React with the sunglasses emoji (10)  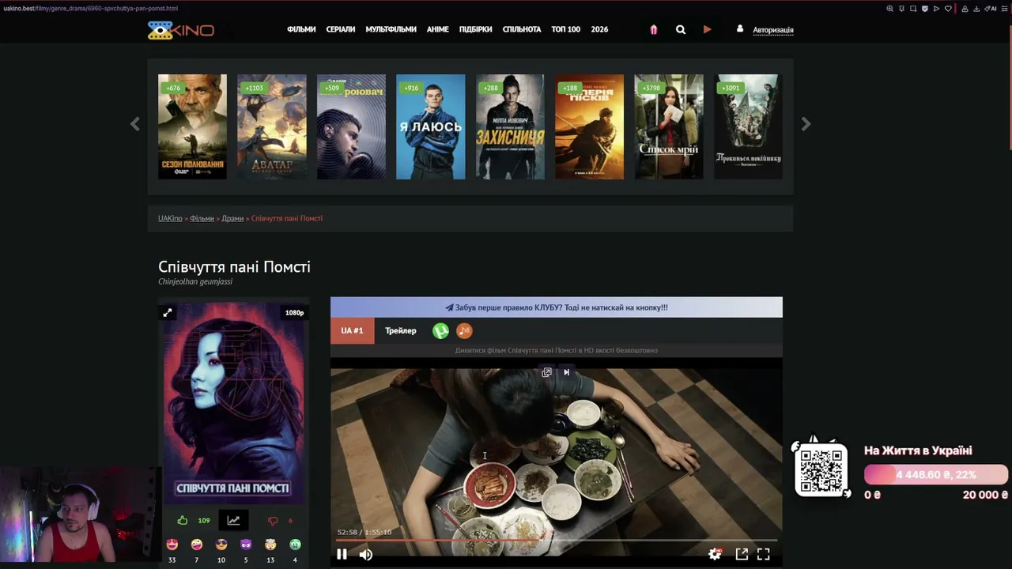(x=221, y=545)
